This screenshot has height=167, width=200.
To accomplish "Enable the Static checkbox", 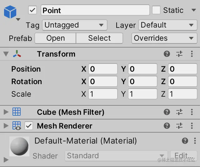I will (156, 10).
